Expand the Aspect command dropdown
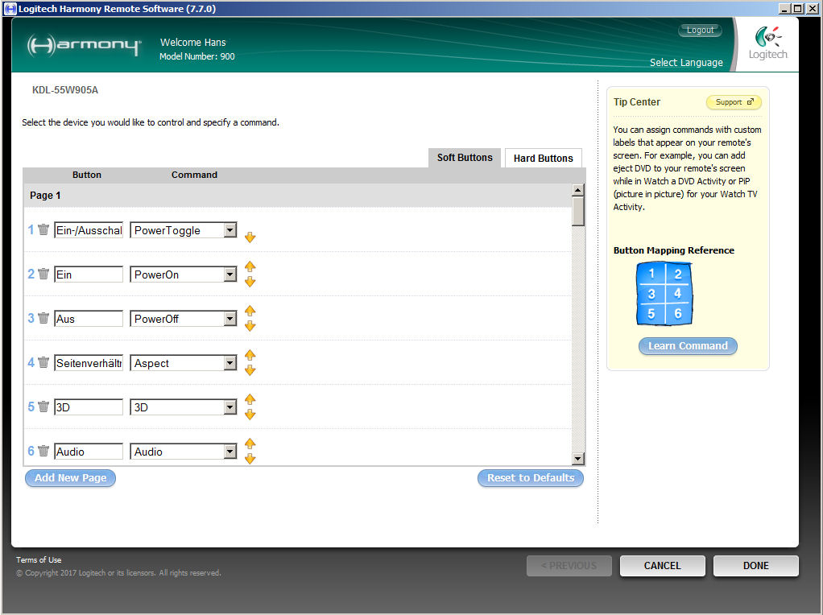This screenshot has width=823, height=615. point(230,363)
